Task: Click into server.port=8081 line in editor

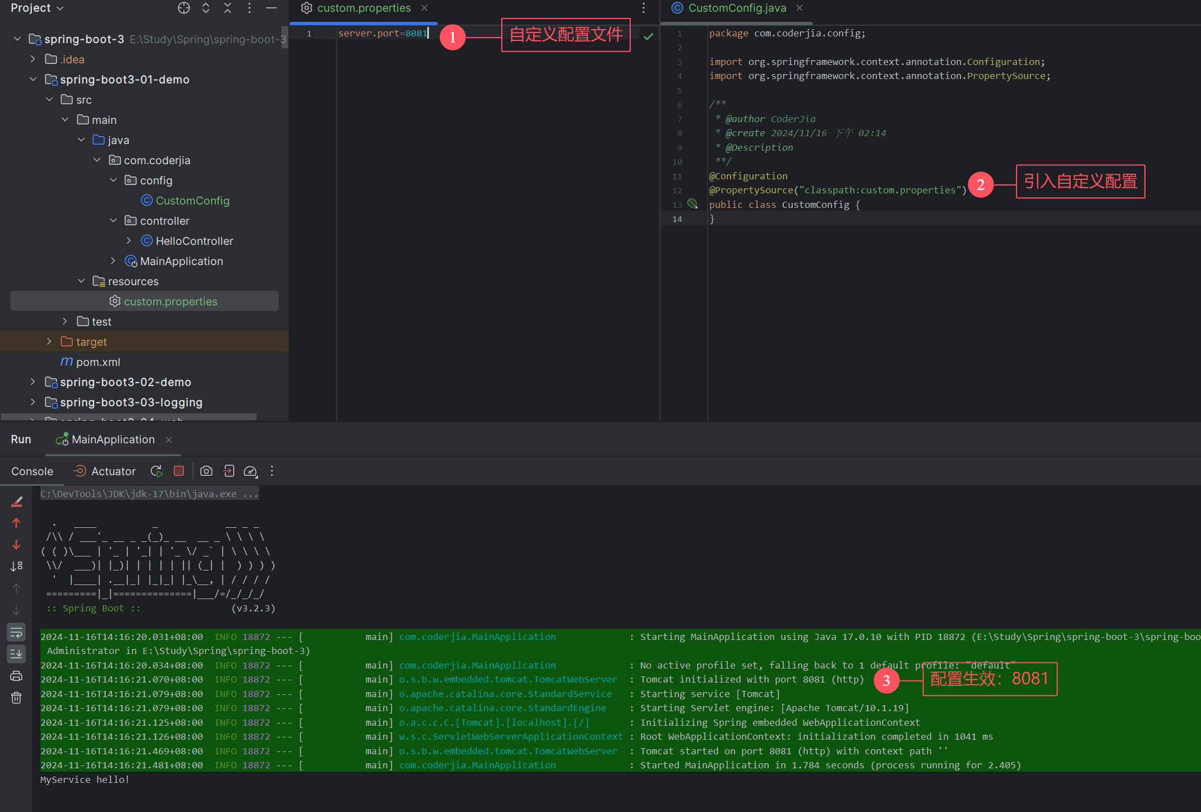Action: (382, 33)
